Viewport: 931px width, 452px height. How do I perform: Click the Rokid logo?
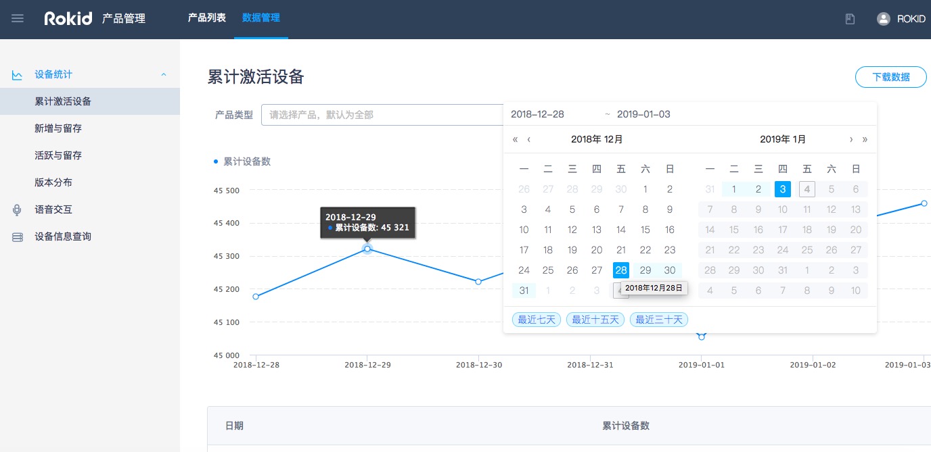68,19
